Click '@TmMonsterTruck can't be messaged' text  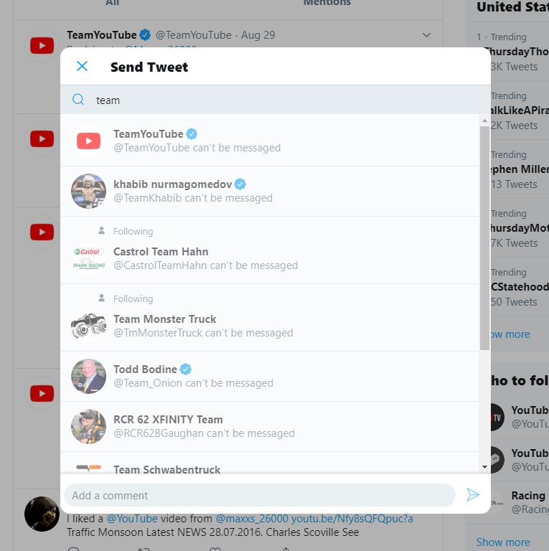pos(203,333)
